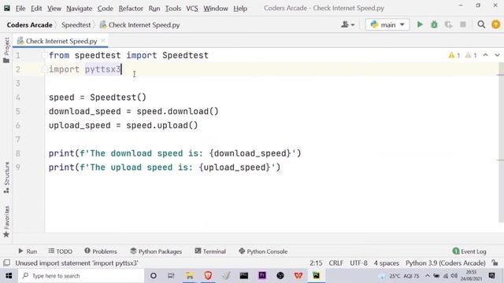Open the Terminal tool window
Screen dimensions: 504x283
210,252
